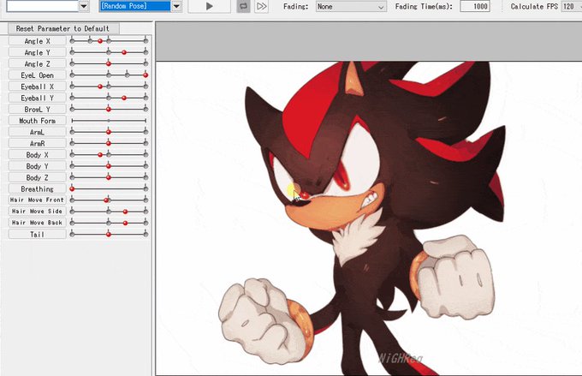Click the Breathing slider red handle

(73, 188)
